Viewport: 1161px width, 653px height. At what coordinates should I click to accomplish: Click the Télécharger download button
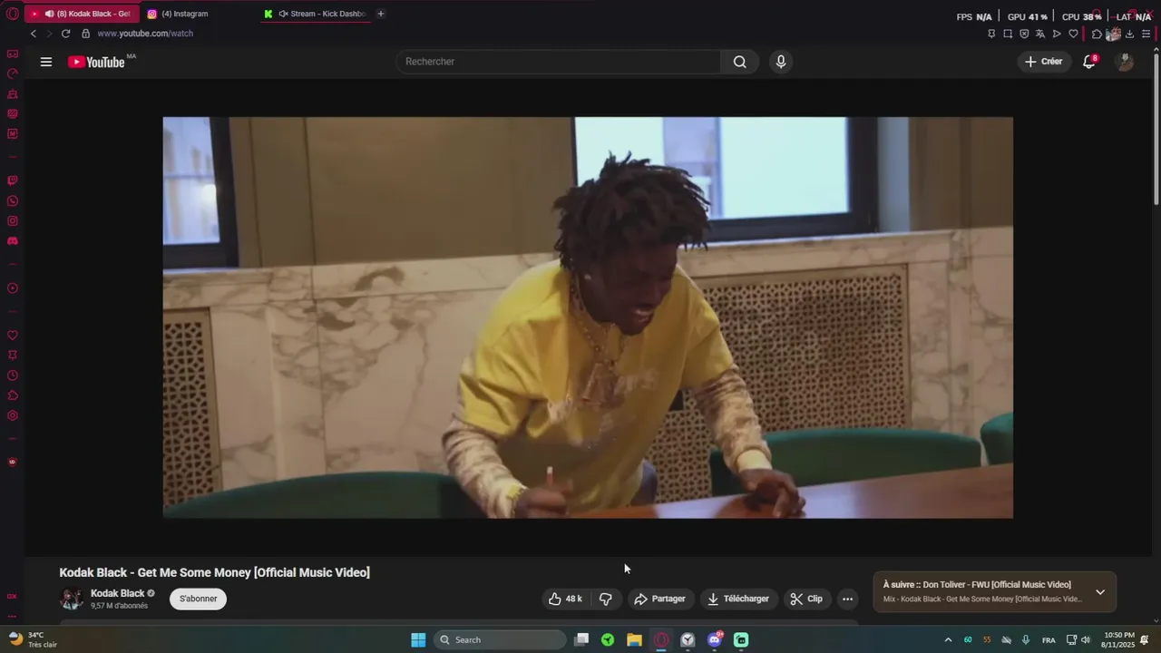[738, 599]
